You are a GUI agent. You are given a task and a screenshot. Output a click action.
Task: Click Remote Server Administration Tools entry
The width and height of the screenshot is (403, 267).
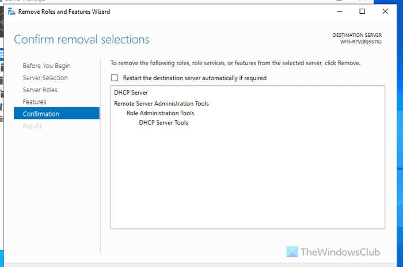[161, 104]
